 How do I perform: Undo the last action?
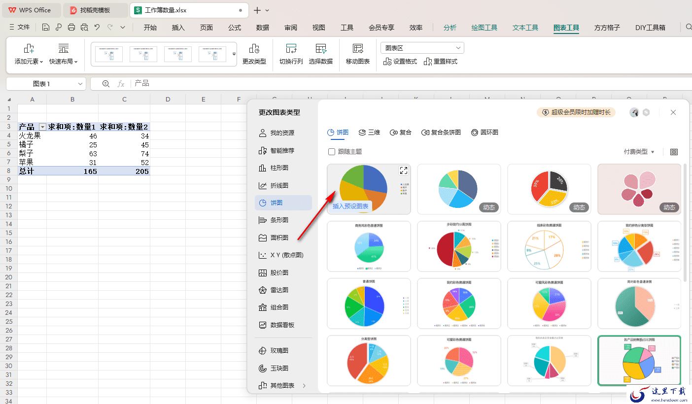click(x=97, y=28)
